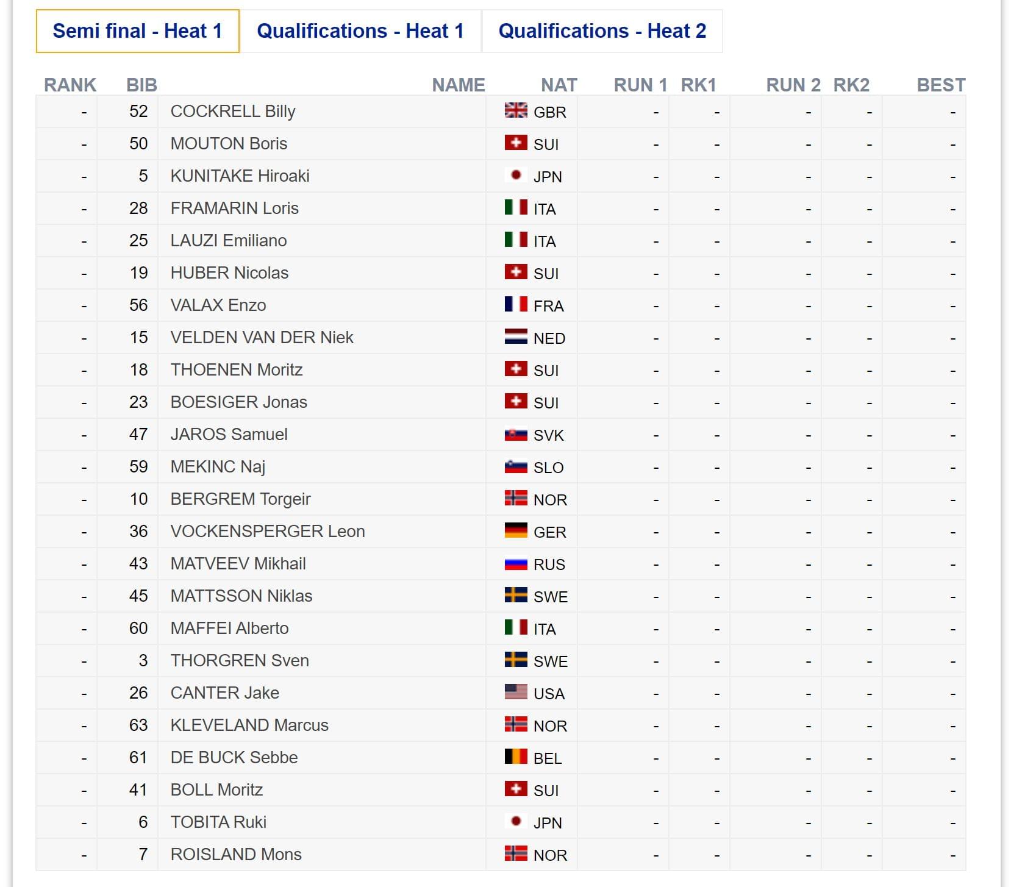Click the Belgian flag beside DE BUCK Sebbe

pyautogui.click(x=516, y=757)
